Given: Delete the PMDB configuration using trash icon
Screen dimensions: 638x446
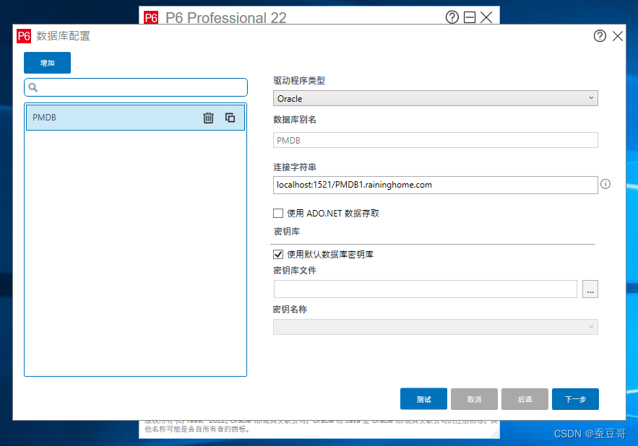Looking at the screenshot, I should coord(209,117).
